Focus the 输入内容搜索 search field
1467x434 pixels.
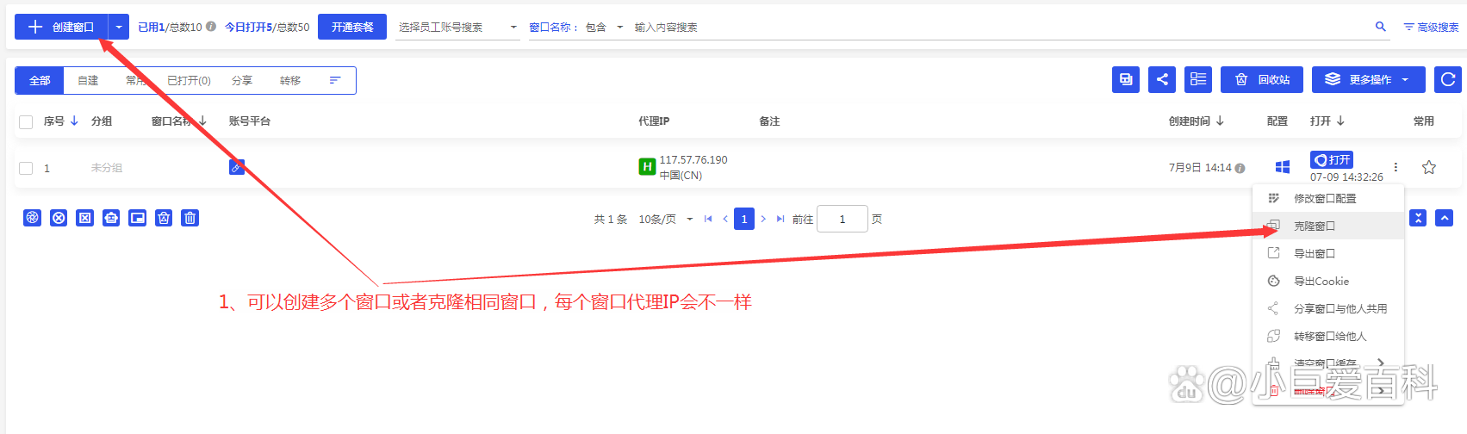(999, 28)
